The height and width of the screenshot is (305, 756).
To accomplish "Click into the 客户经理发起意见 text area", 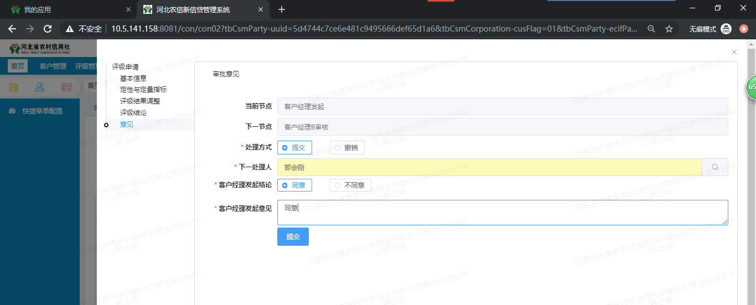I will click(x=503, y=213).
